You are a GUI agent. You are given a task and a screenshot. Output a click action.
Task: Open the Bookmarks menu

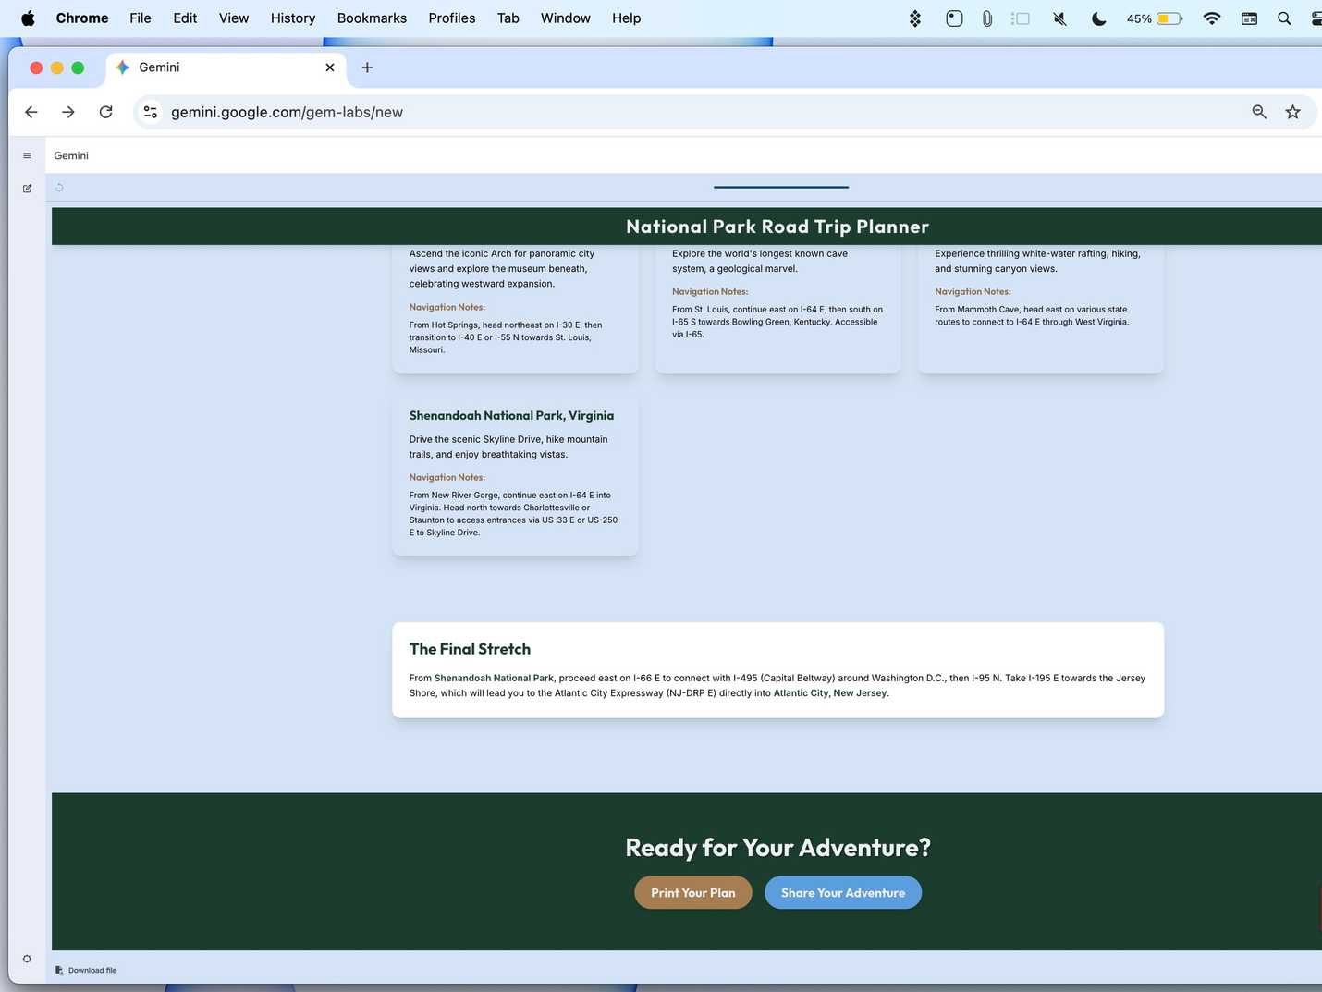pos(372,18)
